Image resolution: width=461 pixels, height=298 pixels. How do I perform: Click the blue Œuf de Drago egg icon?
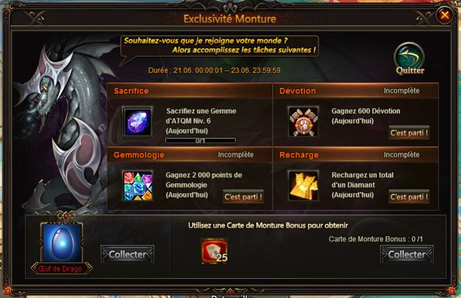(62, 242)
